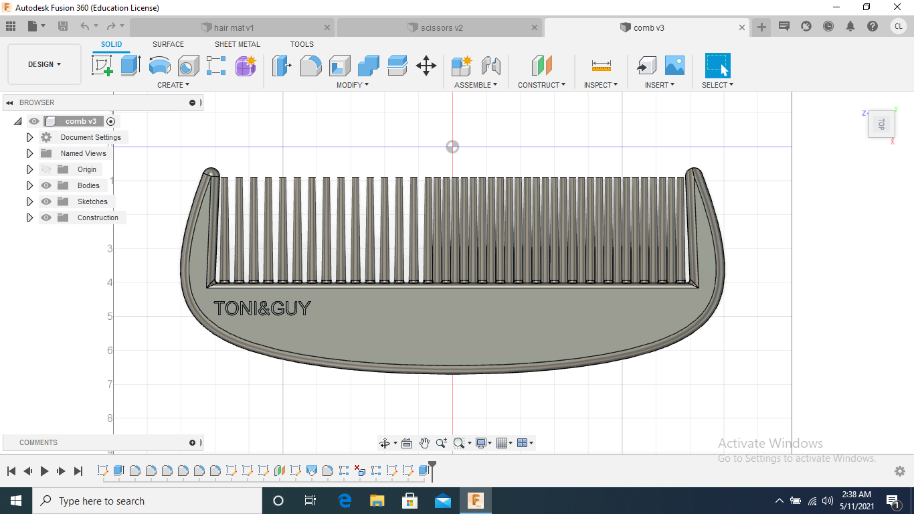This screenshot has height=514, width=914.
Task: Select the Move/Copy tool icon
Action: (426, 66)
